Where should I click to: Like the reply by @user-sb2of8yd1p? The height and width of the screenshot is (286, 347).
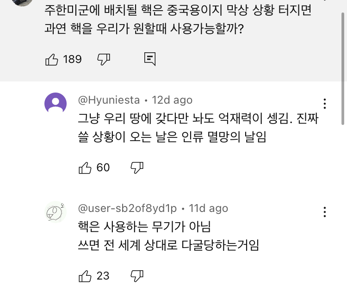coord(86,276)
